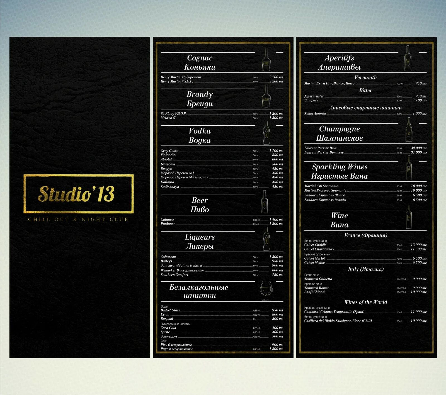Click the Бульбаш vodka item
446x395 pixels.
click(222, 164)
